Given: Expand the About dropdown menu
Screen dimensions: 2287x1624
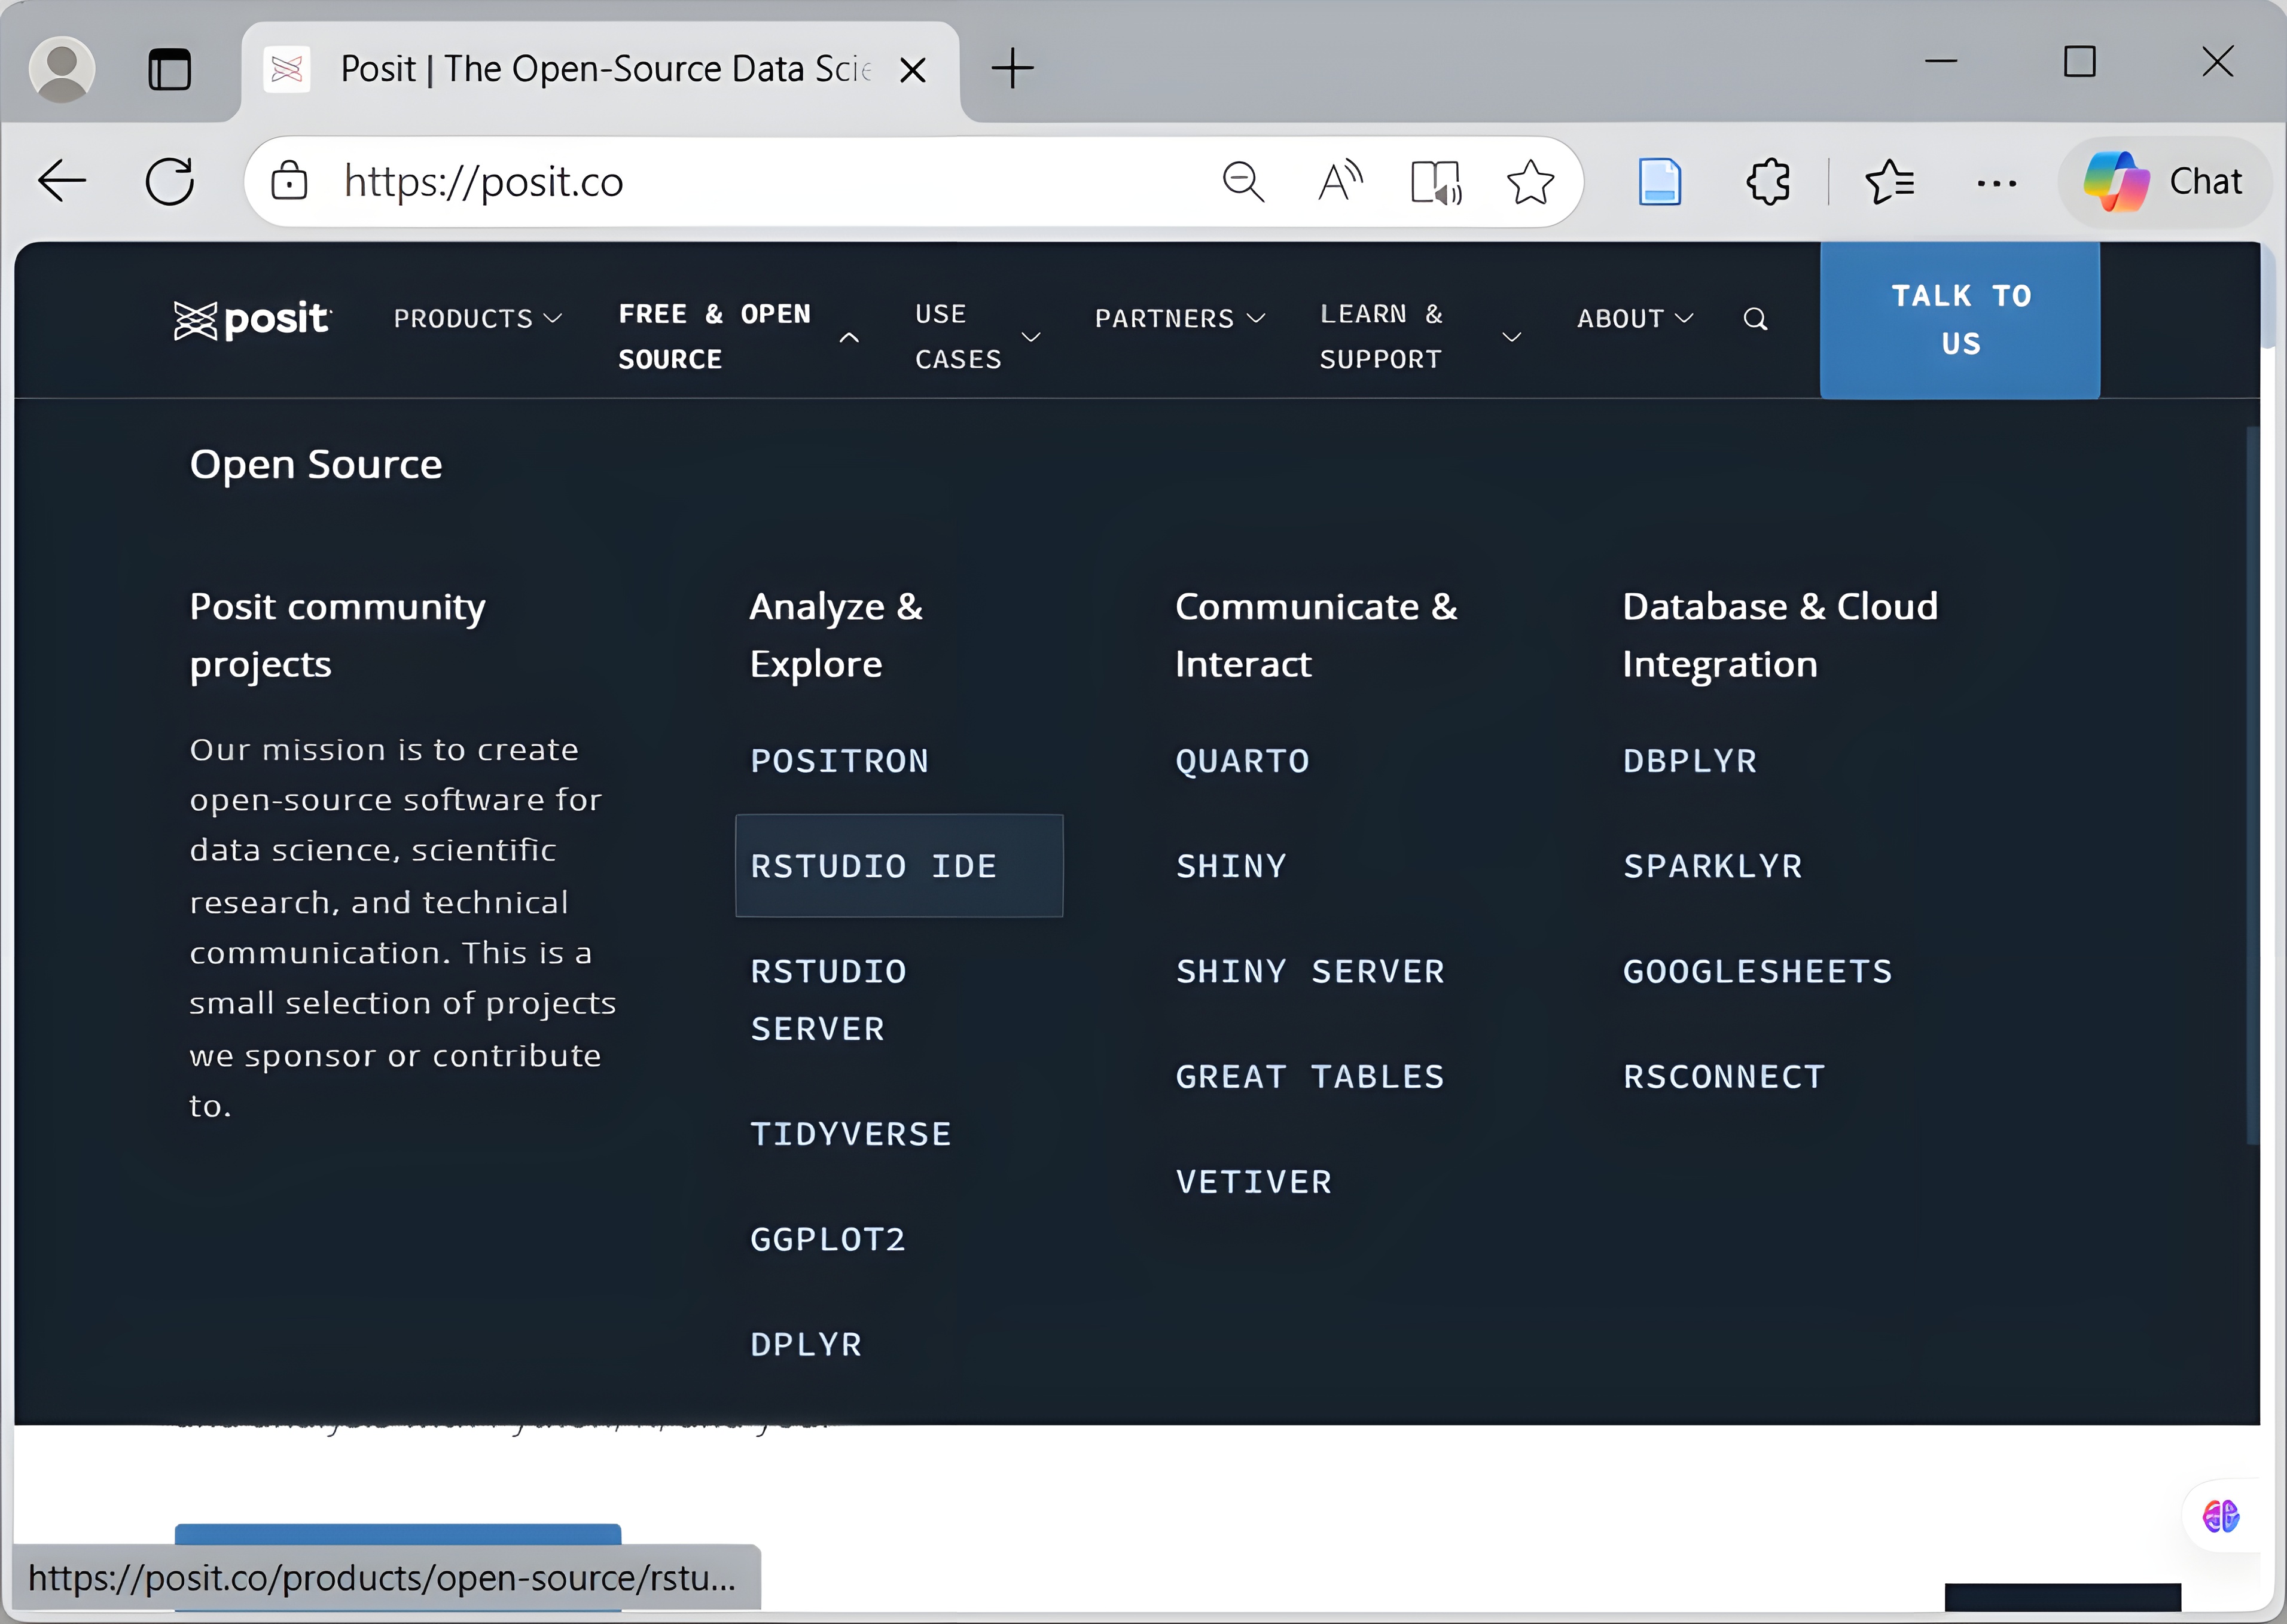Looking at the screenshot, I should [x=1634, y=319].
